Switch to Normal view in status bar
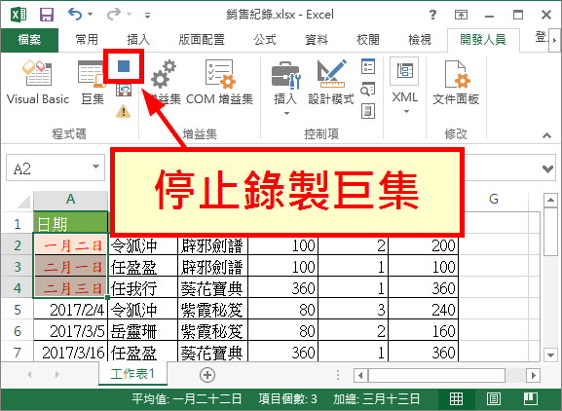 pos(456,398)
